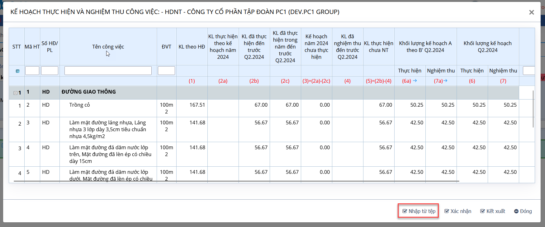This screenshot has width=545, height=227.
Task: Click the Tên công việc column header
Action: [108, 47]
